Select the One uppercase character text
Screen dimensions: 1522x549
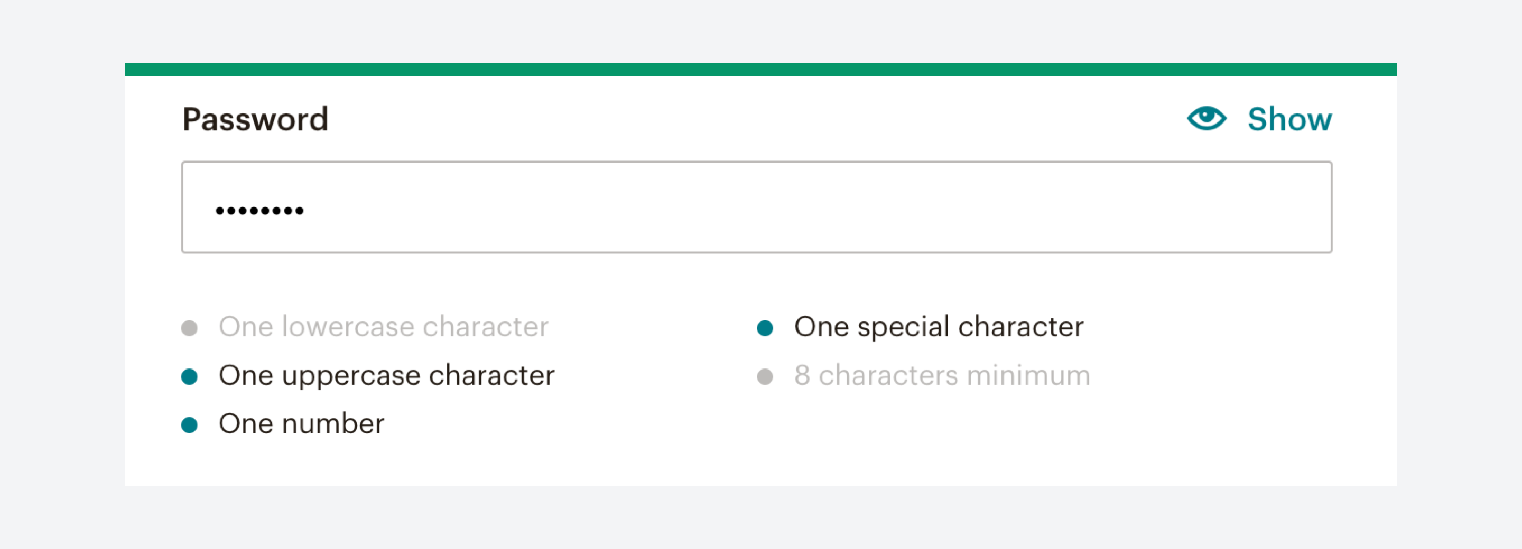coord(386,375)
